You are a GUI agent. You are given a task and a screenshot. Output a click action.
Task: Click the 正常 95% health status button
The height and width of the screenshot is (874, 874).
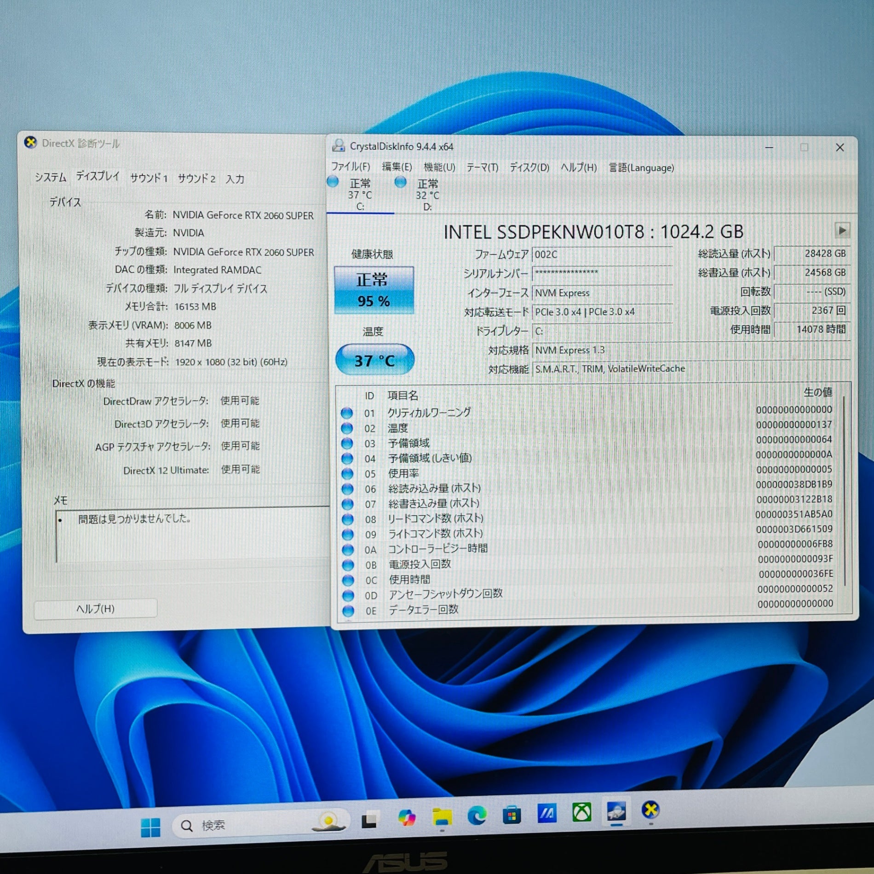tap(374, 290)
